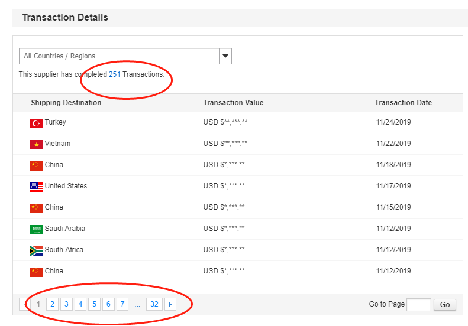Go to next page arrow
Screen dimensions: 468x326
pyautogui.click(x=170, y=304)
